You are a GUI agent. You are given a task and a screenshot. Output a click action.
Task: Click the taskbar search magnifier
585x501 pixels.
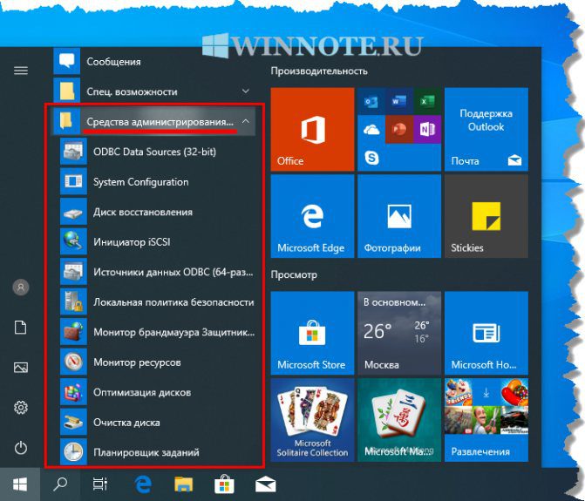pyautogui.click(x=60, y=484)
